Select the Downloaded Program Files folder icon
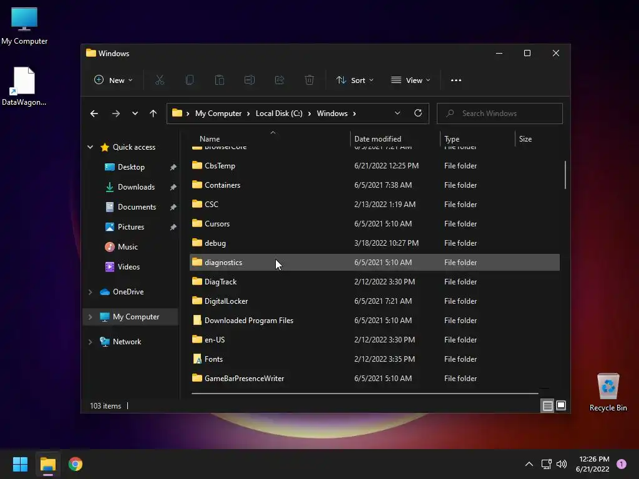 pyautogui.click(x=197, y=320)
